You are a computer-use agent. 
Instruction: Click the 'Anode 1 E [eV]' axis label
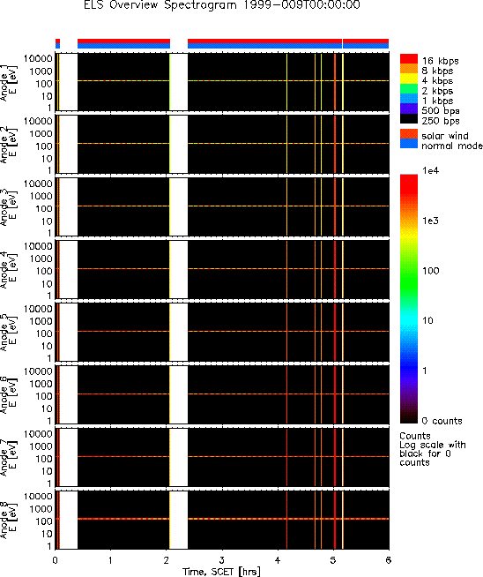8,83
